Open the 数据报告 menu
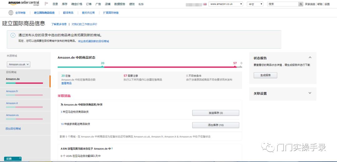This screenshot has height=162, width=337. pos(120,4)
